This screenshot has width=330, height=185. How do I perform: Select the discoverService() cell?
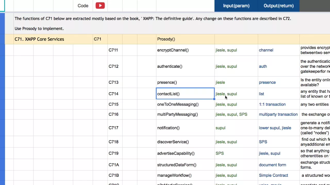tap(185, 142)
